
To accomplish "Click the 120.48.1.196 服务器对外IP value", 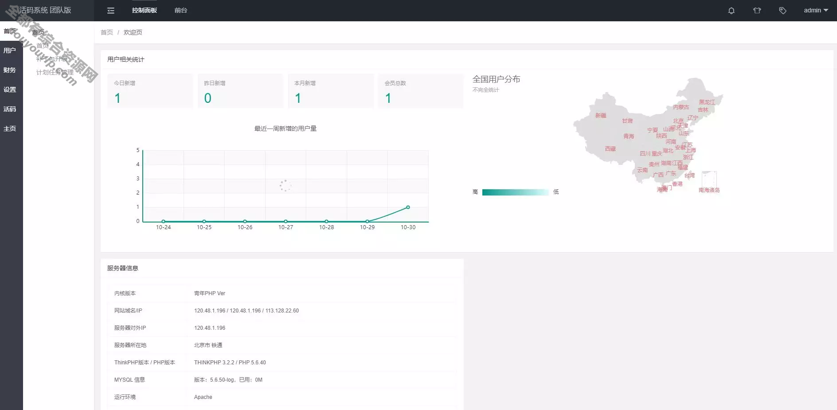I will [x=210, y=328].
